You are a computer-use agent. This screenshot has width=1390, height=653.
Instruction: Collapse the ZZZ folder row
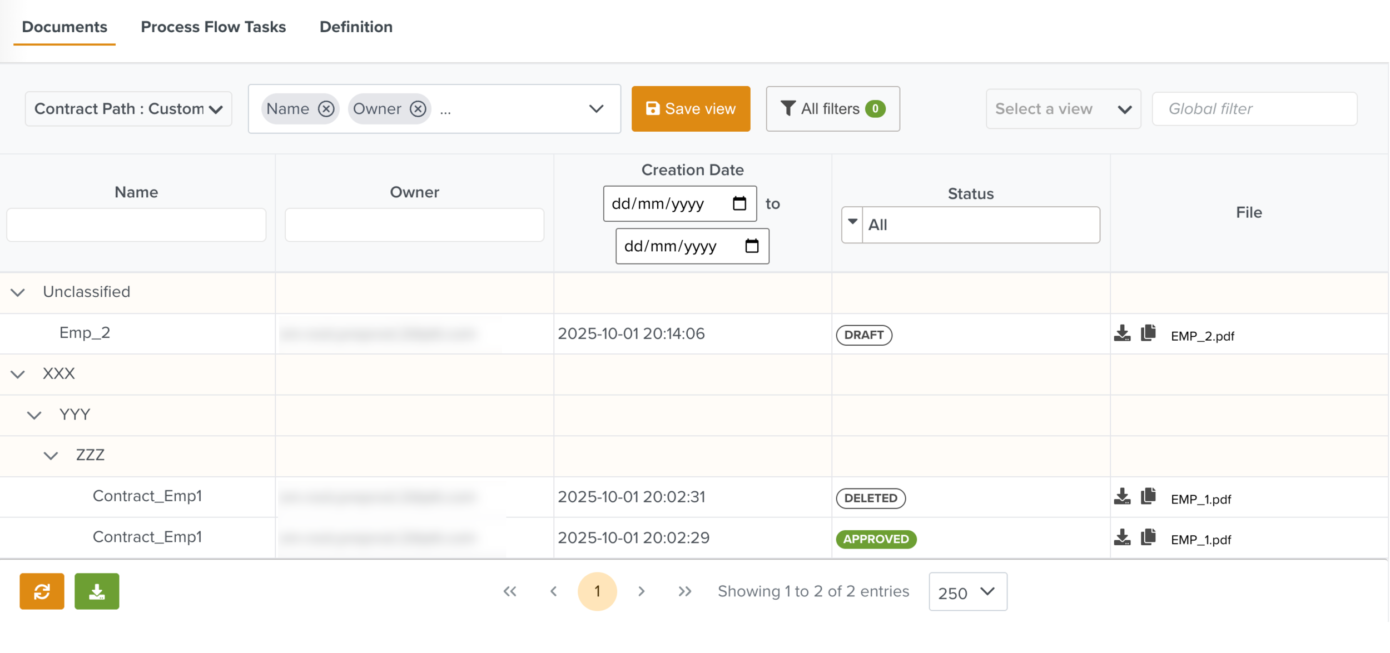pos(51,456)
